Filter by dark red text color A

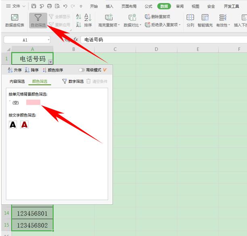coord(24,125)
